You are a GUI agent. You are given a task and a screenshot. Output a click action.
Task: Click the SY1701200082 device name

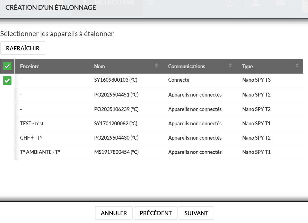[x=116, y=124]
